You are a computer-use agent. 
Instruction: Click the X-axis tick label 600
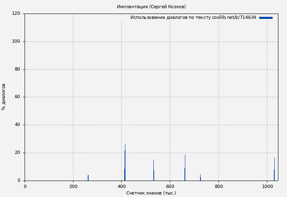click(x=170, y=186)
